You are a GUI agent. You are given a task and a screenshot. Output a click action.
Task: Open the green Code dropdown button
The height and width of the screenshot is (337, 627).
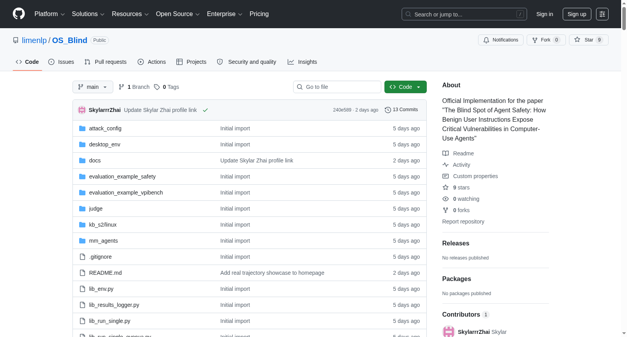tap(406, 87)
